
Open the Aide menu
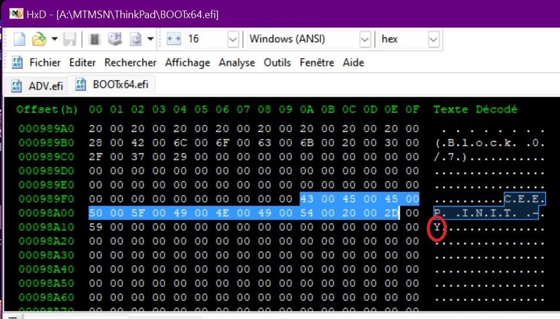click(353, 63)
